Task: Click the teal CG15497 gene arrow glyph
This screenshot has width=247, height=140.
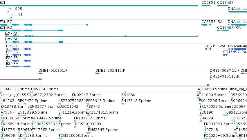Action: click(x=223, y=6)
